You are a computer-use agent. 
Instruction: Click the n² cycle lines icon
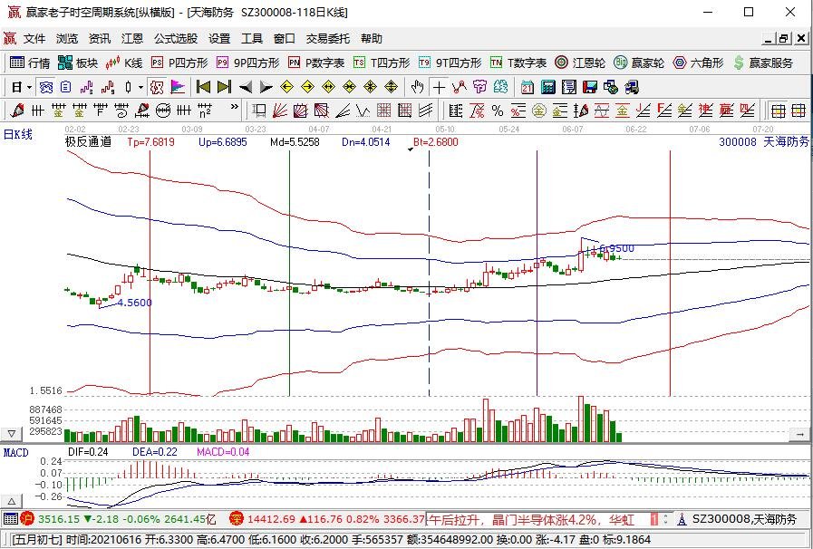205,111
